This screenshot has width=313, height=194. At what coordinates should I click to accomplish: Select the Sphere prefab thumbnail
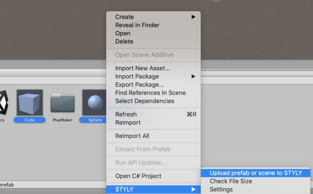pyautogui.click(x=94, y=103)
